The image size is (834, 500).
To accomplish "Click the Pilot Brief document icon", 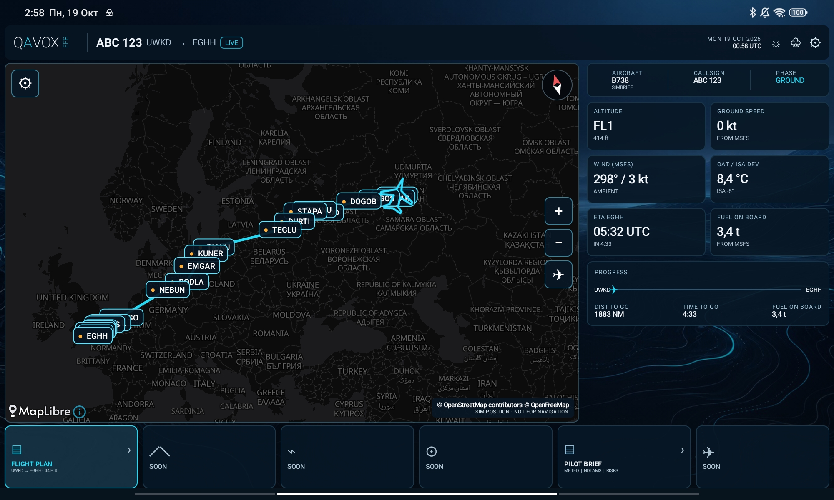I will point(570,450).
